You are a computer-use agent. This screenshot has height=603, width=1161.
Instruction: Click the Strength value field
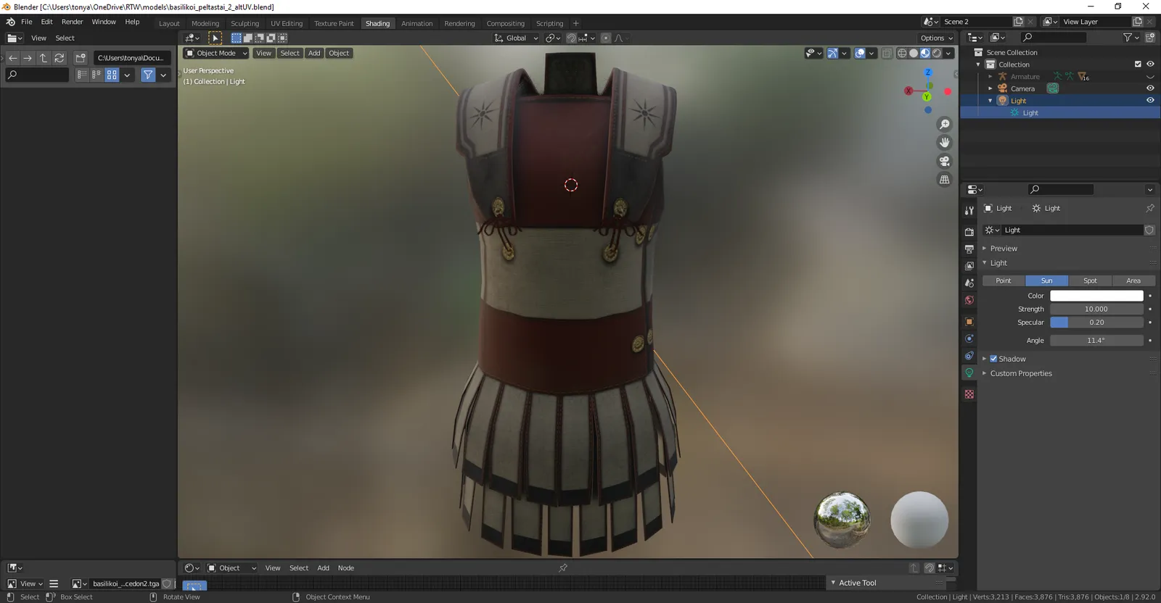1096,309
